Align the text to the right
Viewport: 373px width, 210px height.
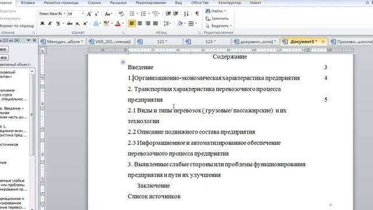click(147, 23)
